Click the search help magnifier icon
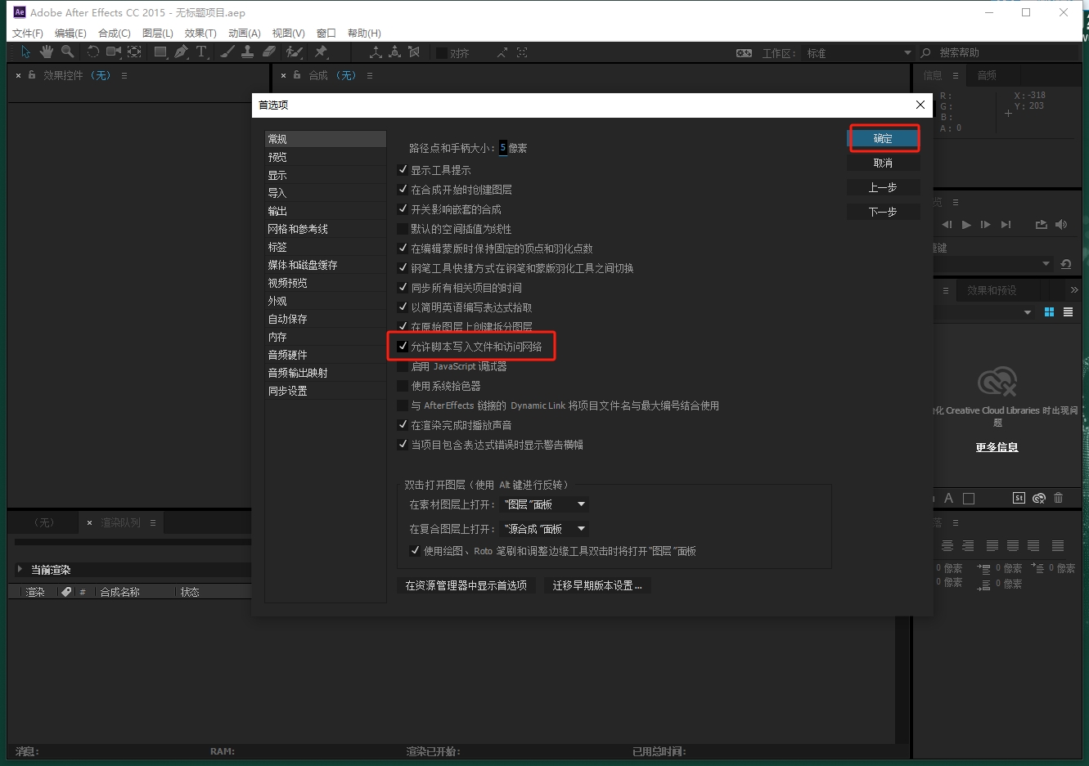This screenshot has width=1089, height=766. coord(925,53)
